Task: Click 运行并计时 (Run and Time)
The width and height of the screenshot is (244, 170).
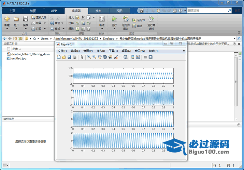Action: tap(151, 23)
